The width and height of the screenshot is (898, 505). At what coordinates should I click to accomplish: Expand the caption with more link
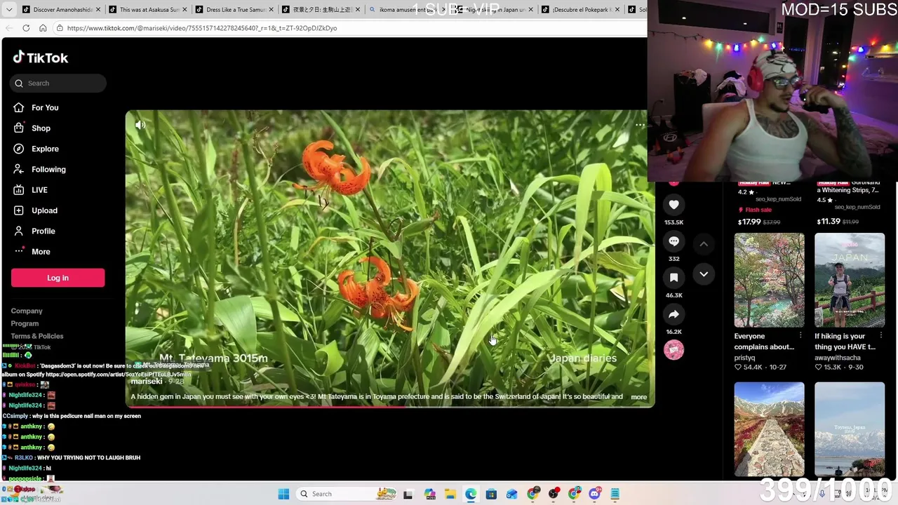(638, 397)
